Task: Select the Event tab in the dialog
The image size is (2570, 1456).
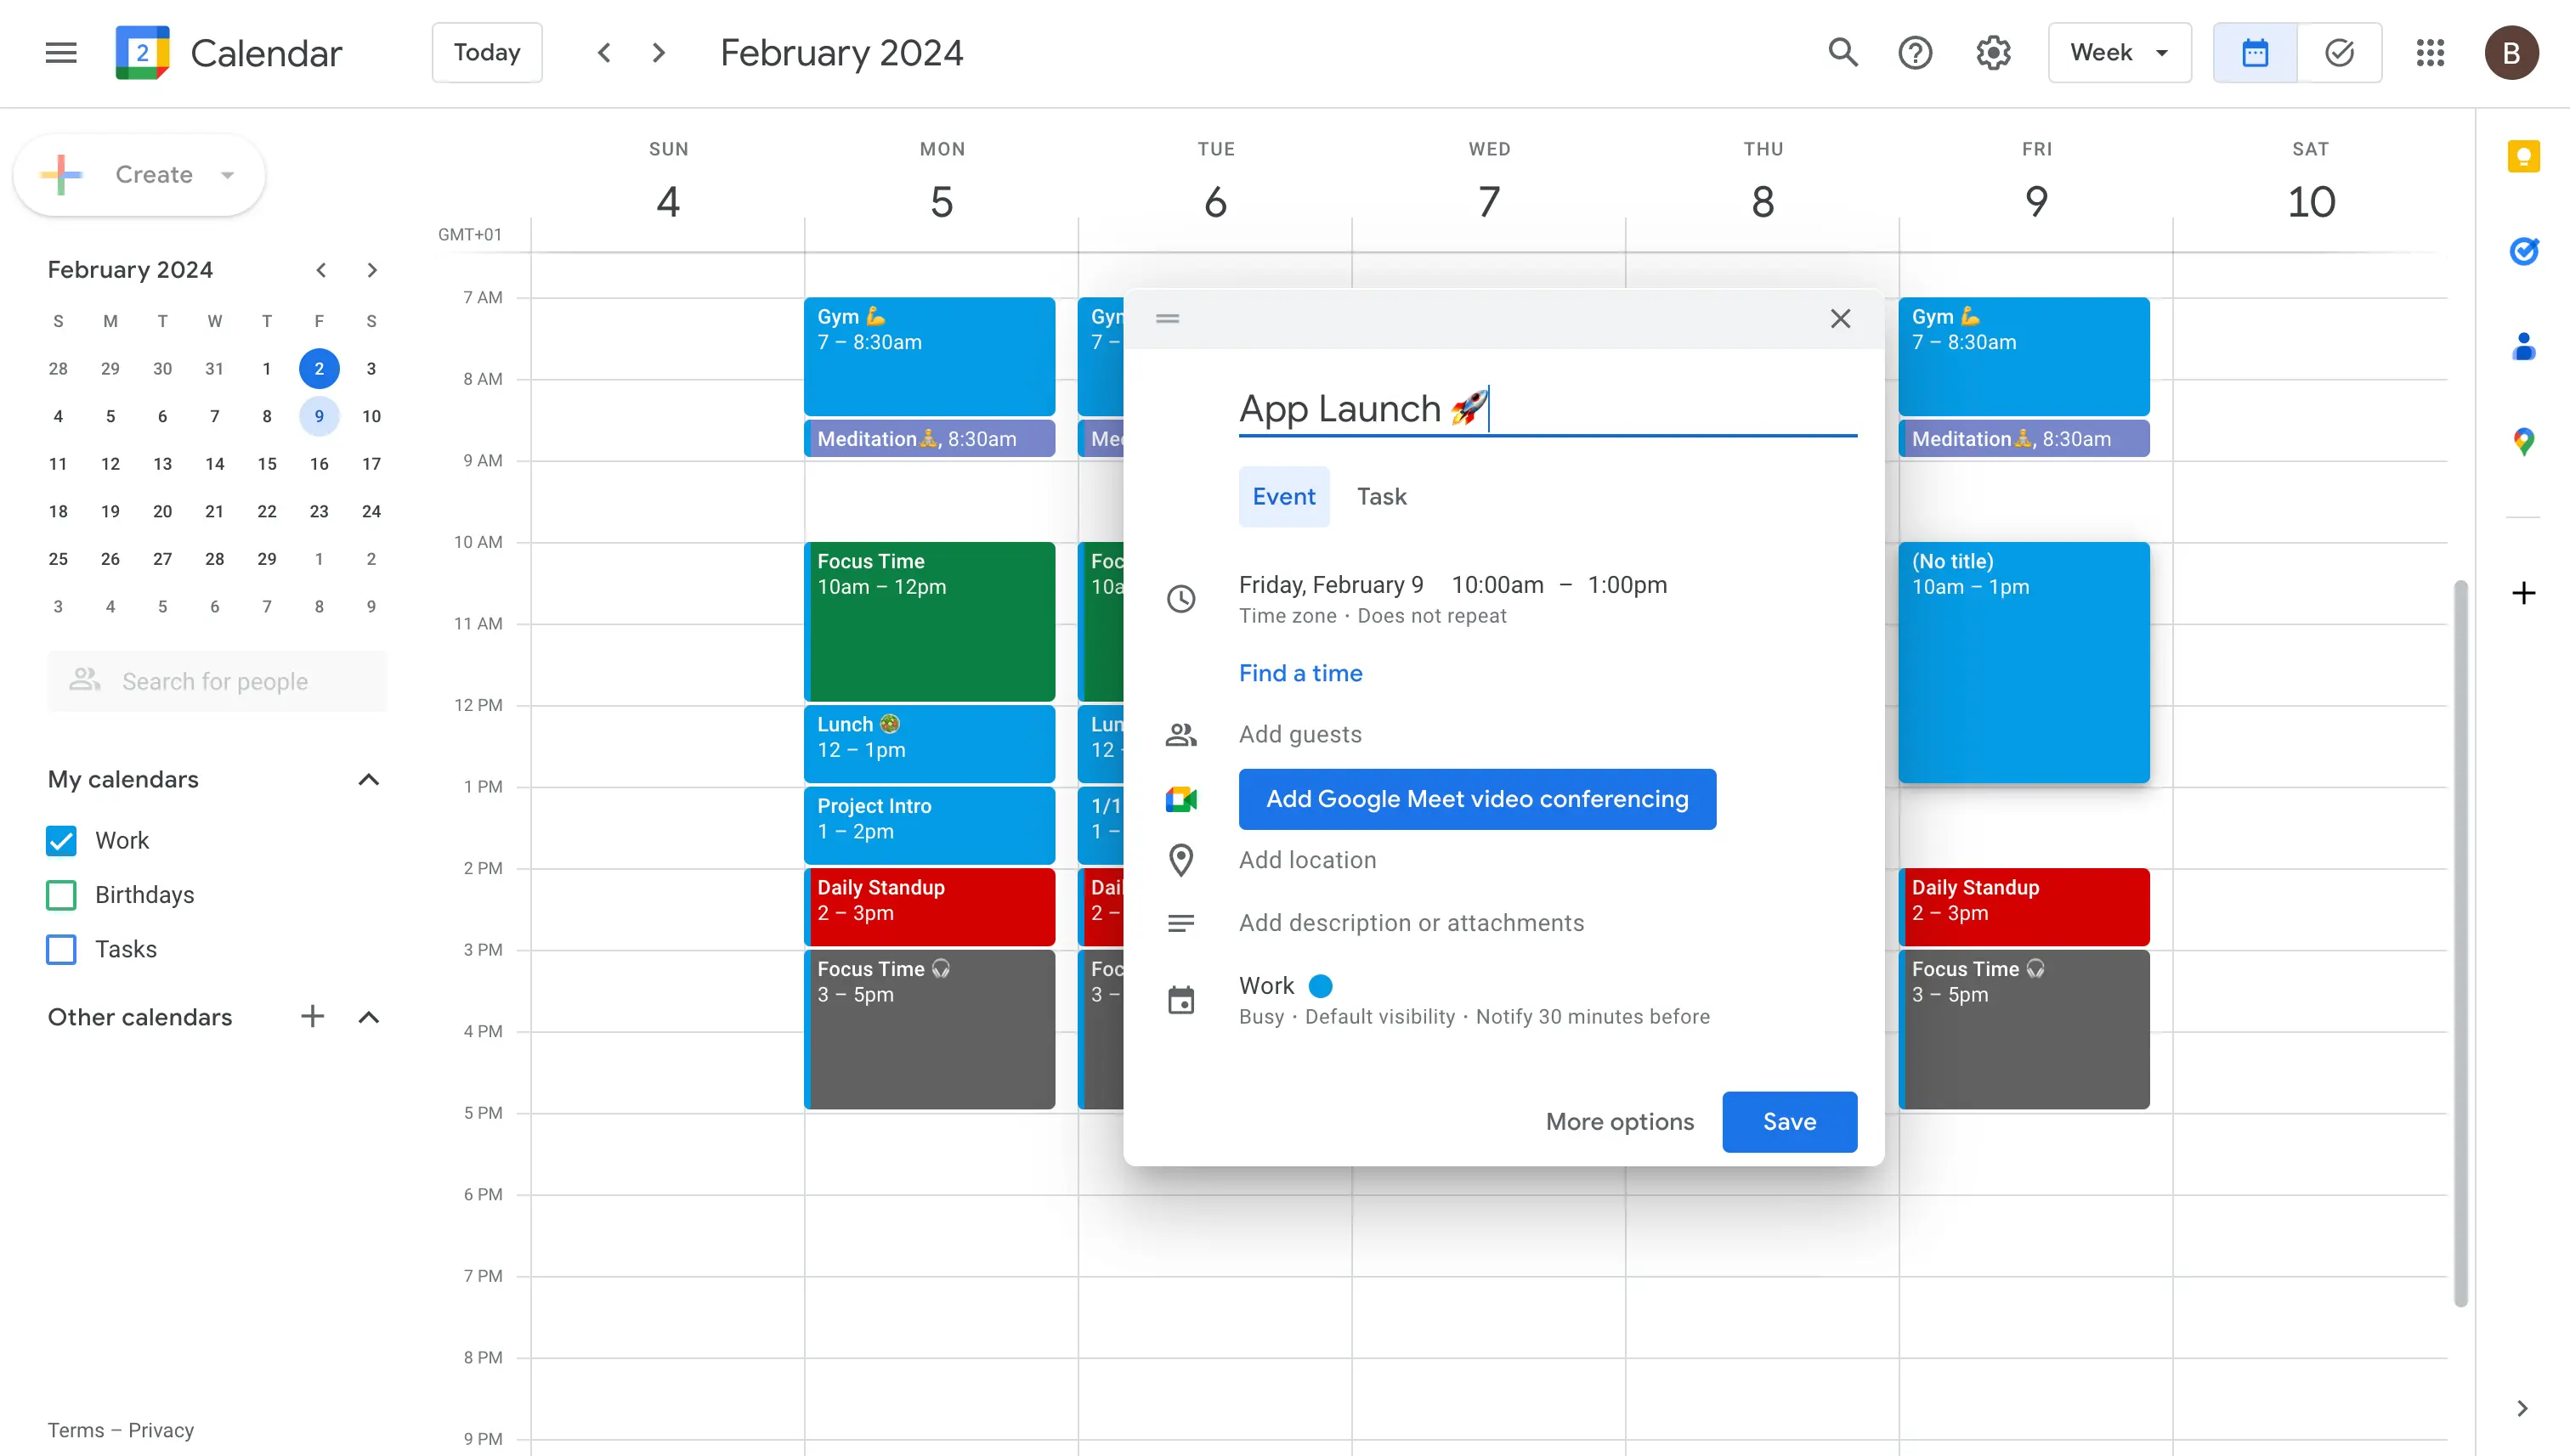Action: tap(1283, 496)
